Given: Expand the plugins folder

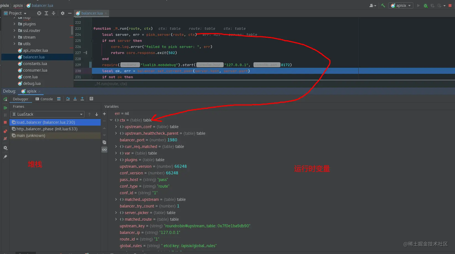Looking at the screenshot, I should pos(14,24).
